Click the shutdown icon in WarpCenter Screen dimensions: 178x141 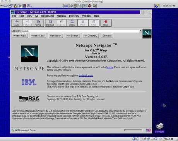(x=24, y=6)
